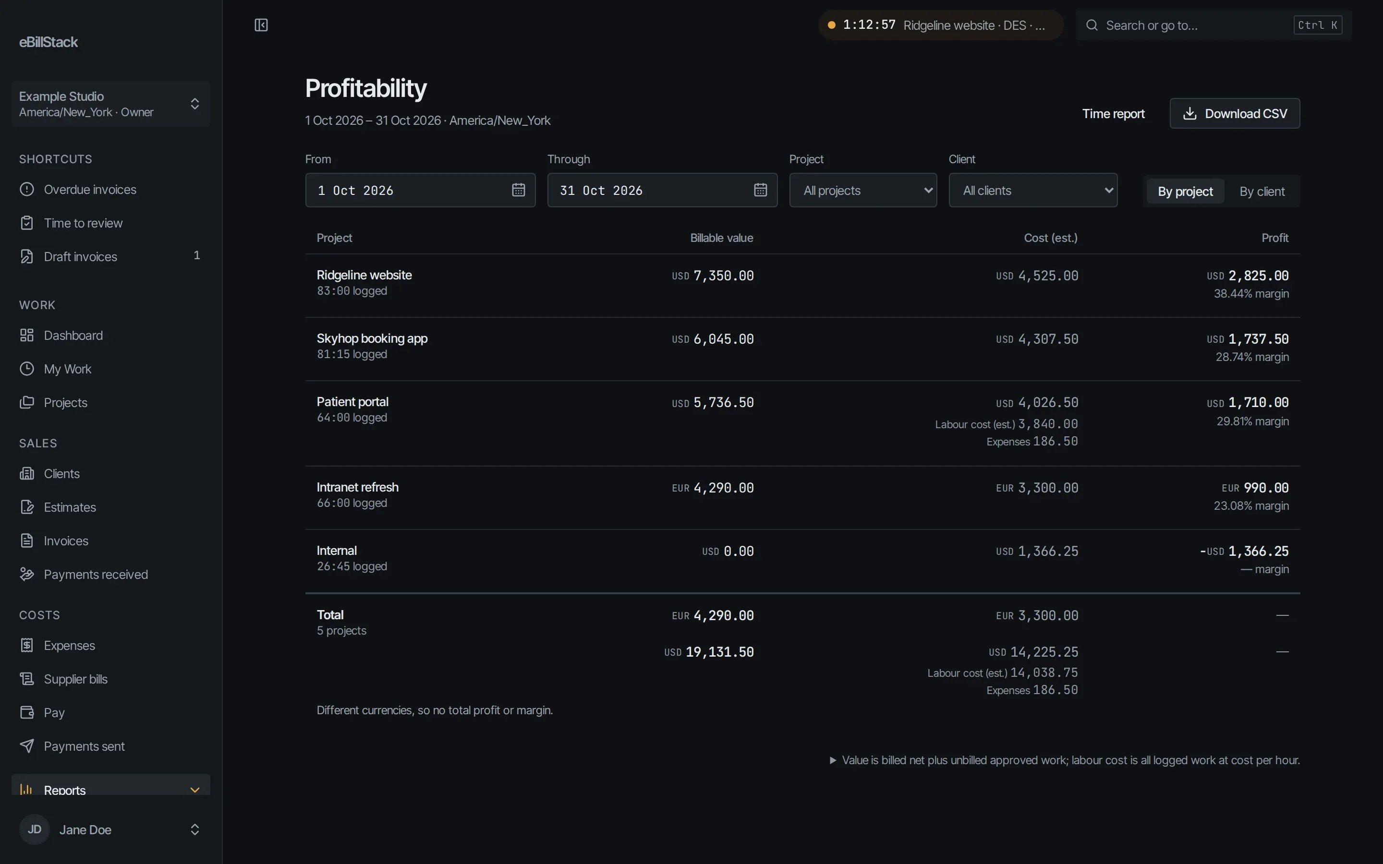Click the Expenses receipt icon
This screenshot has height=864, width=1383.
[27, 645]
